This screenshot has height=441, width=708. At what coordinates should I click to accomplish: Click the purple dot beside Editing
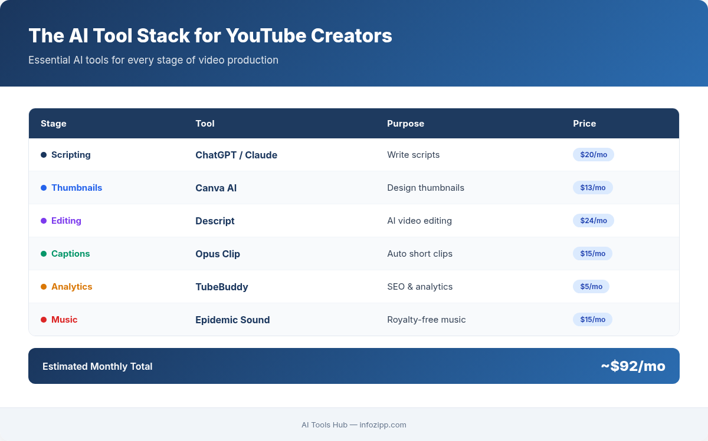pyautogui.click(x=43, y=220)
